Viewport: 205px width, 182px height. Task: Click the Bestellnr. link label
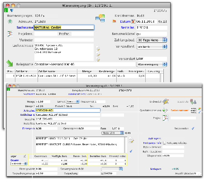click(128, 28)
